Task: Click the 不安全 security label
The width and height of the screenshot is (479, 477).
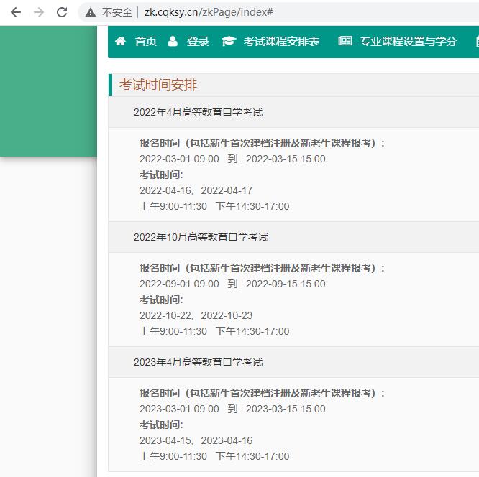Action: pyautogui.click(x=117, y=12)
